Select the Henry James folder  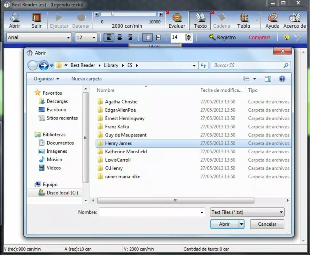coord(193,143)
